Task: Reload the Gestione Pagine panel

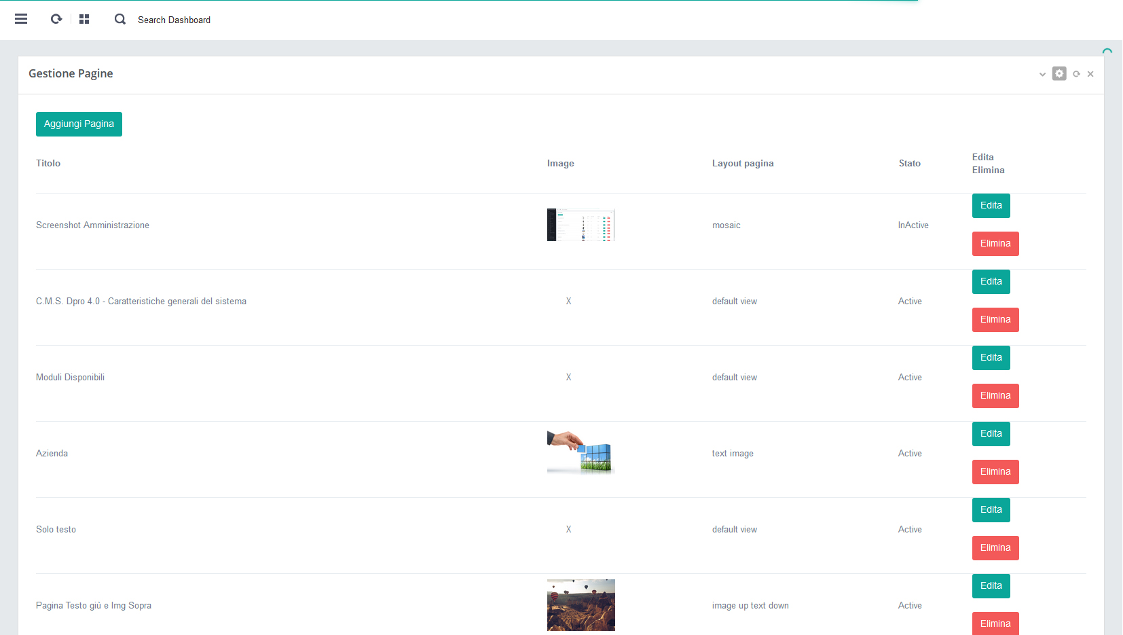Action: (x=1076, y=74)
